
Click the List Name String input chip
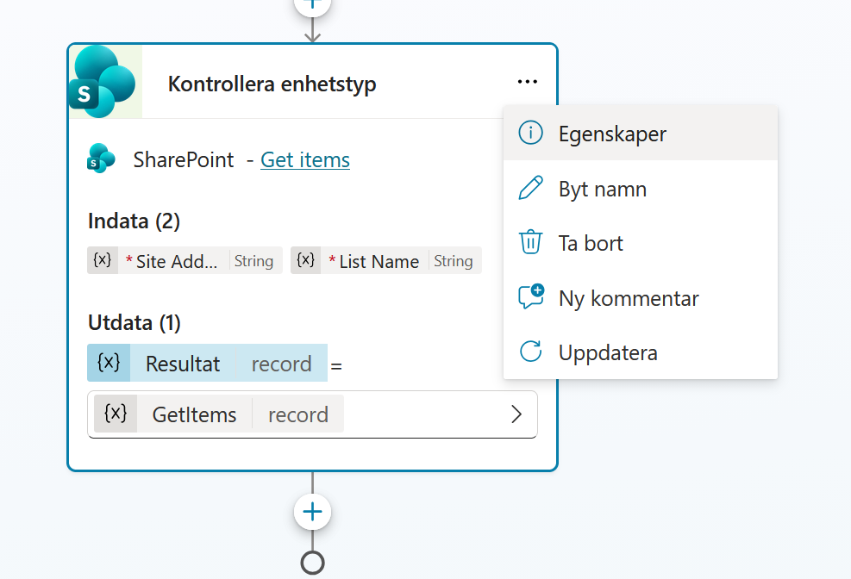386,260
